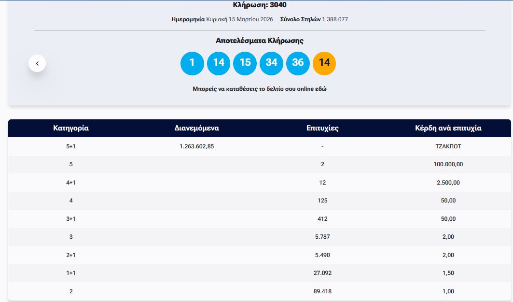Image resolution: width=513 pixels, height=302 pixels.
Task: Click the blue ball numbered 1
Action: pos(192,63)
